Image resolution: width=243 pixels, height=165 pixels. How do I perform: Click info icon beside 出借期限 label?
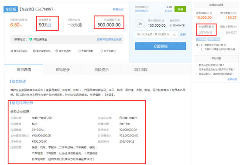pos(50,20)
